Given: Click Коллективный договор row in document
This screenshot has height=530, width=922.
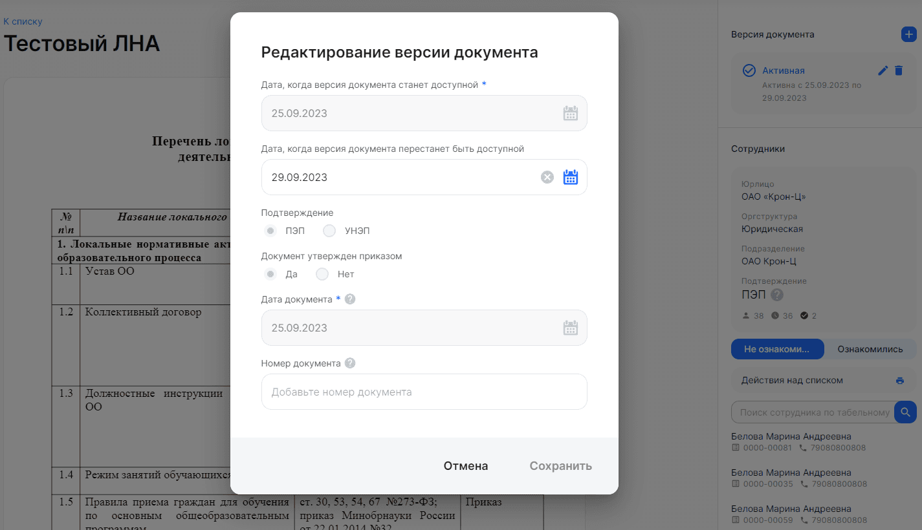Looking at the screenshot, I should [x=143, y=312].
